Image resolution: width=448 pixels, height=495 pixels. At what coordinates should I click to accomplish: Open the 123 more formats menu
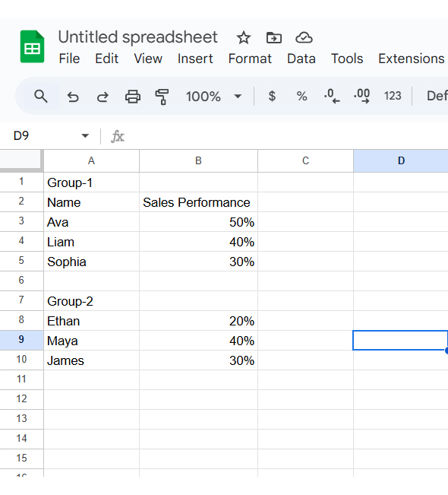pyautogui.click(x=393, y=96)
